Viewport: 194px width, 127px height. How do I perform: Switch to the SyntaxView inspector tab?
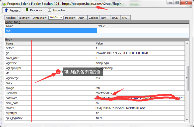39,18
